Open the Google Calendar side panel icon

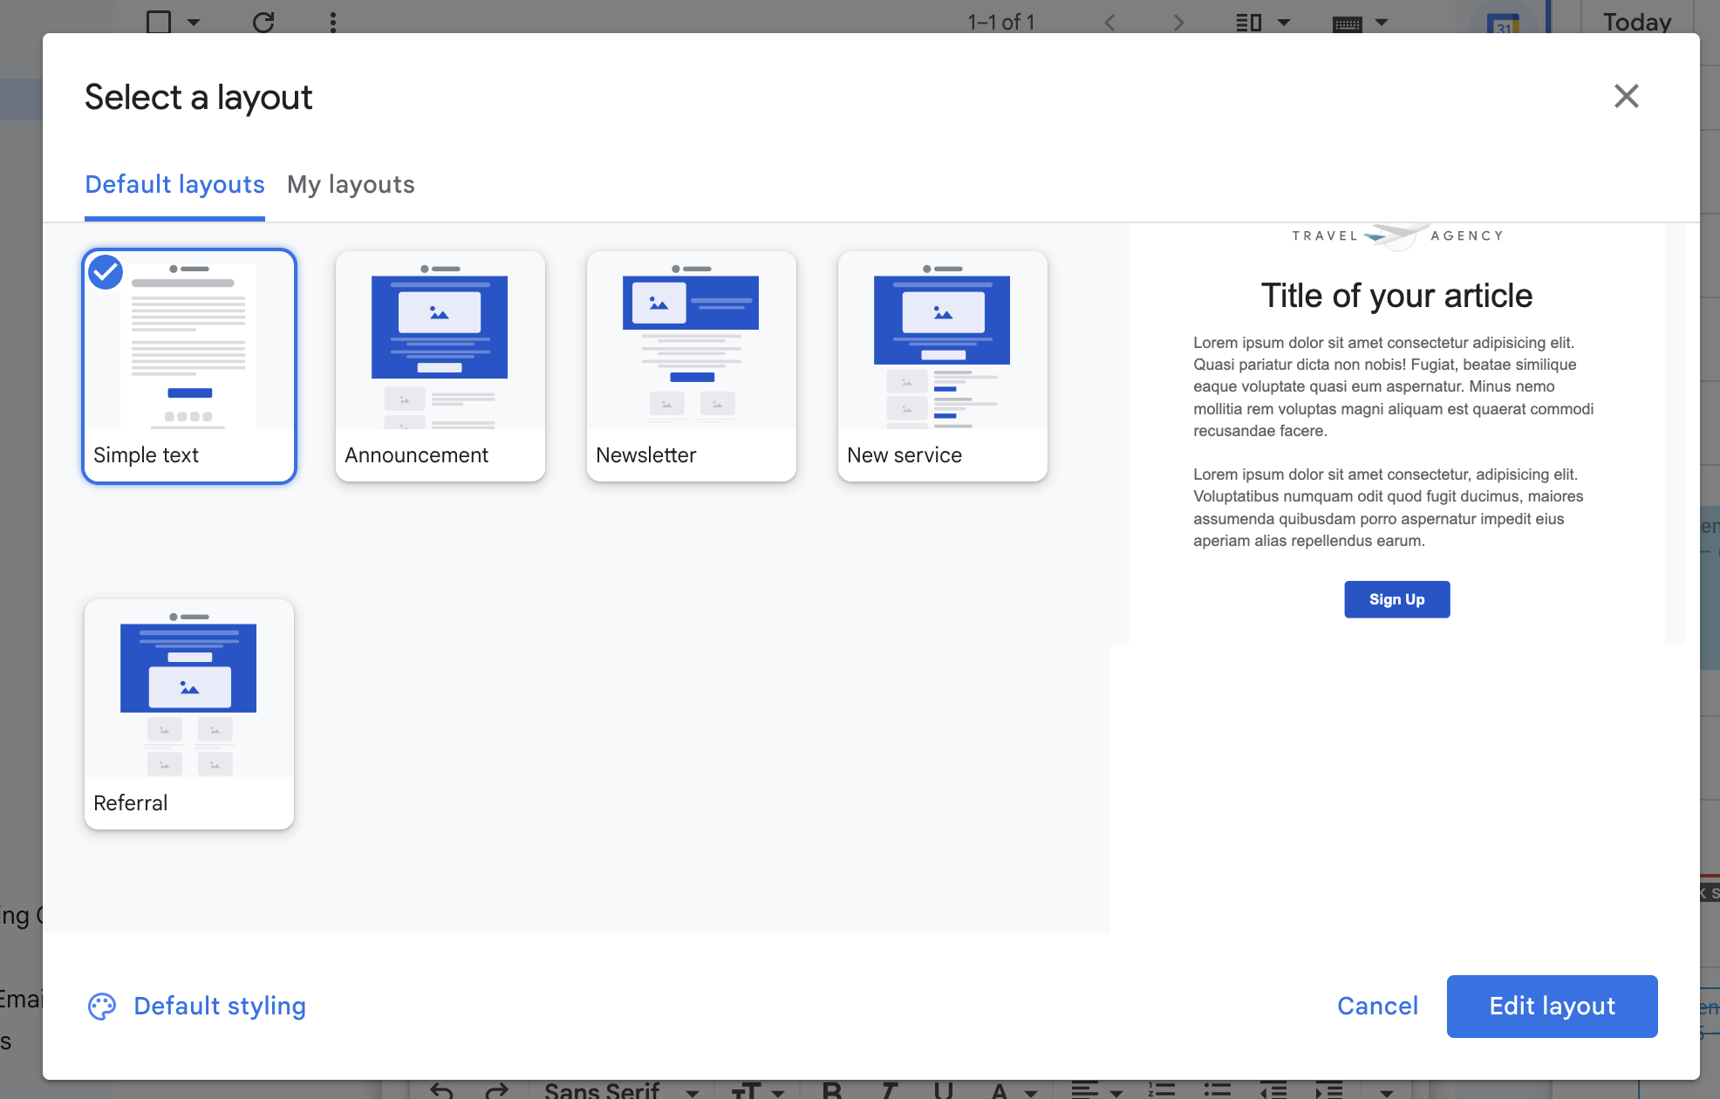[1504, 23]
